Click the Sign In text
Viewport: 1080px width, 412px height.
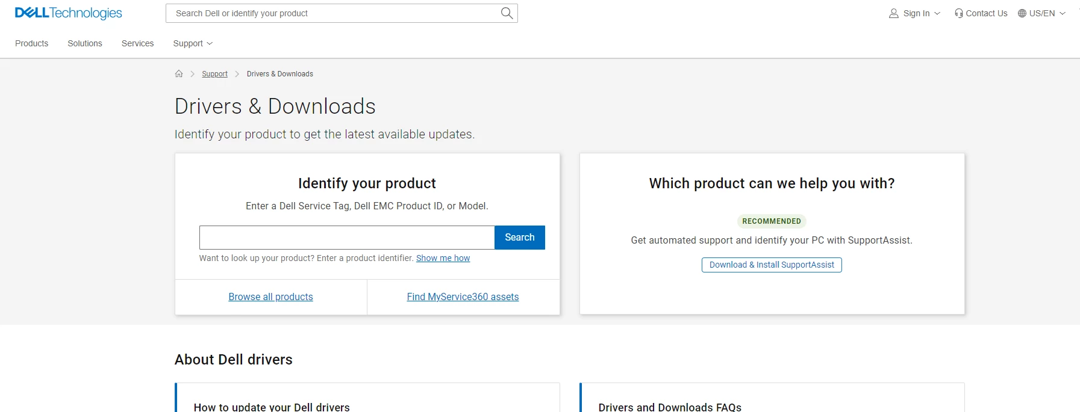916,13
